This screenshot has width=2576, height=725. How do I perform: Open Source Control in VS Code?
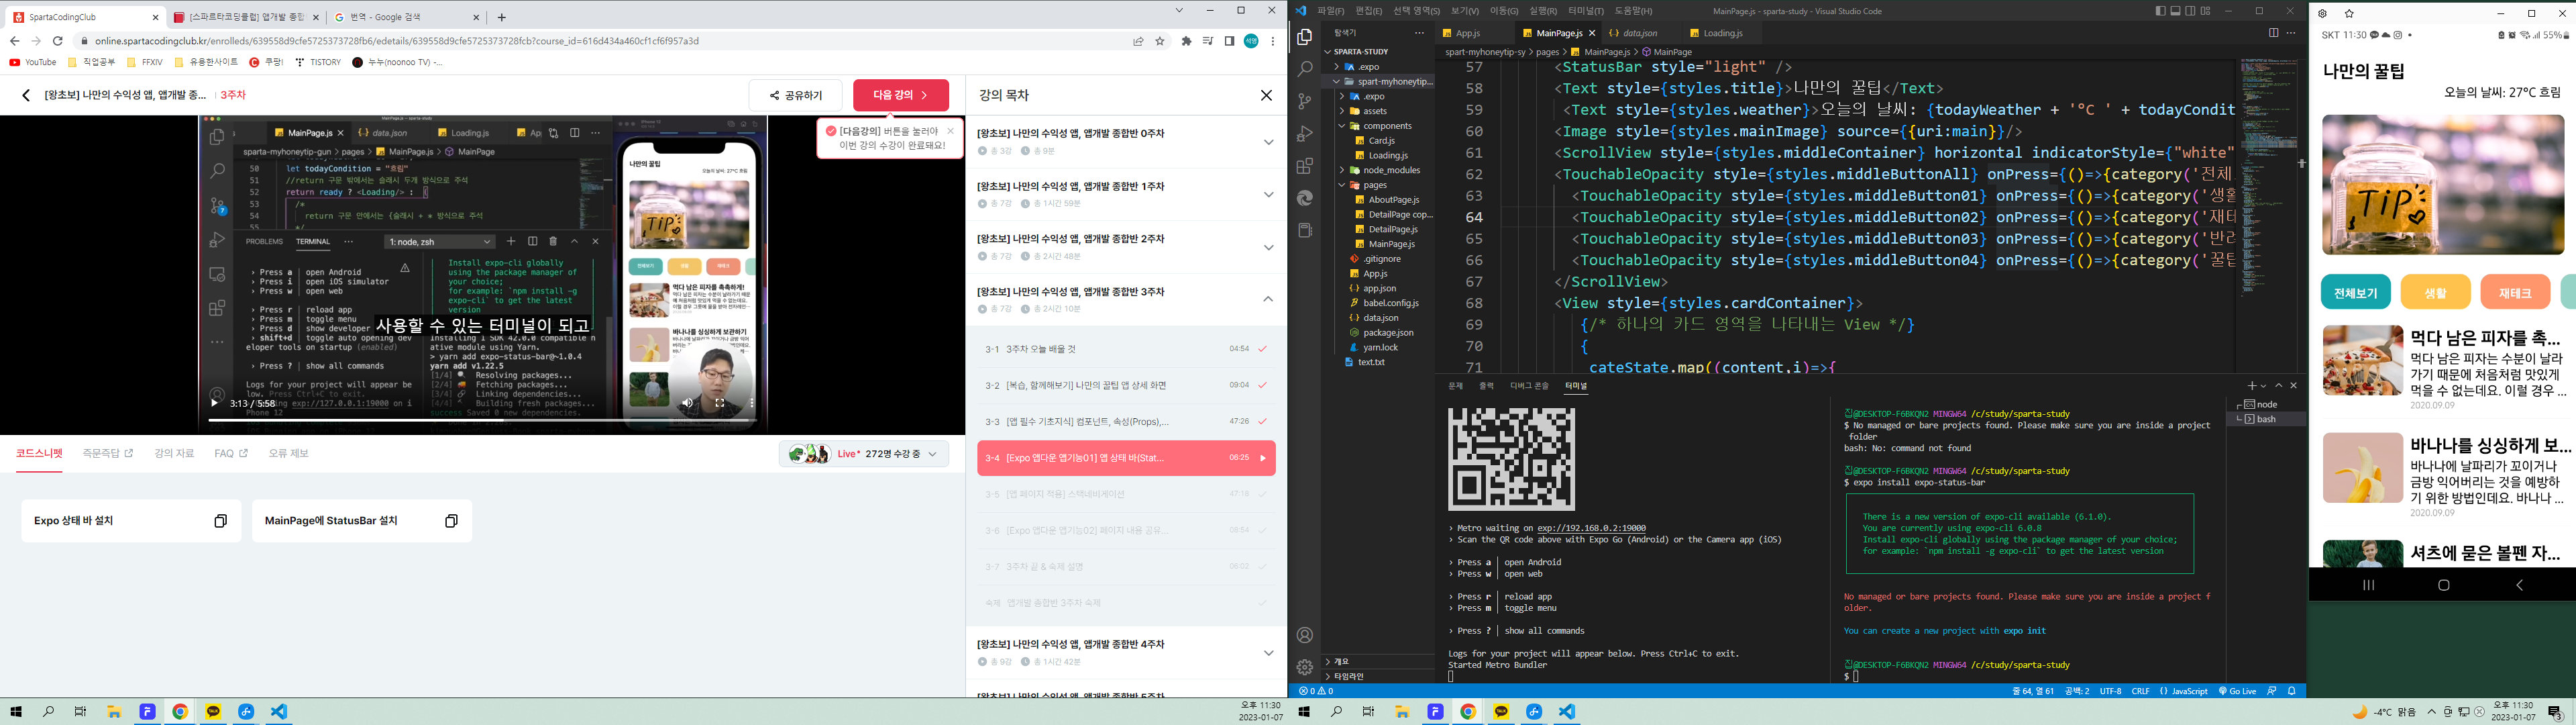1304,101
